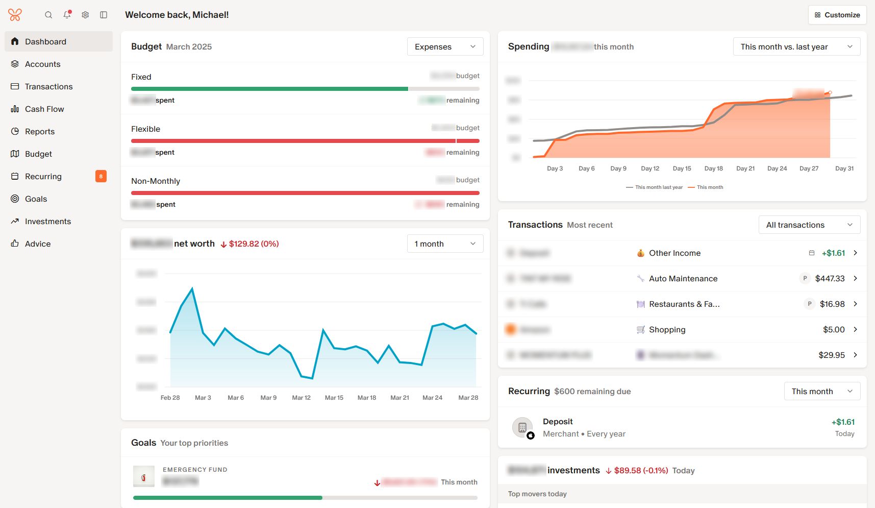Open This month vs. last year dropdown
This screenshot has width=875, height=508.
(796, 46)
